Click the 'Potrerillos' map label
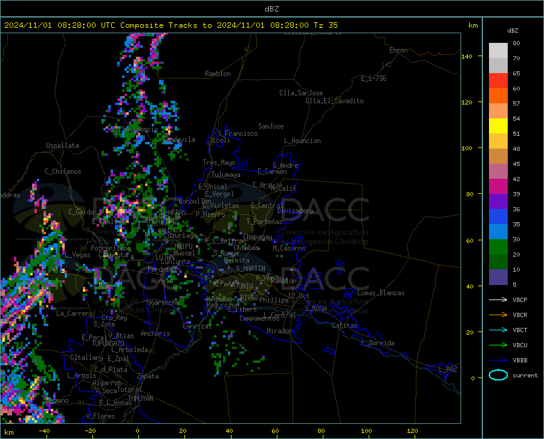544x439 pixels. [111, 248]
